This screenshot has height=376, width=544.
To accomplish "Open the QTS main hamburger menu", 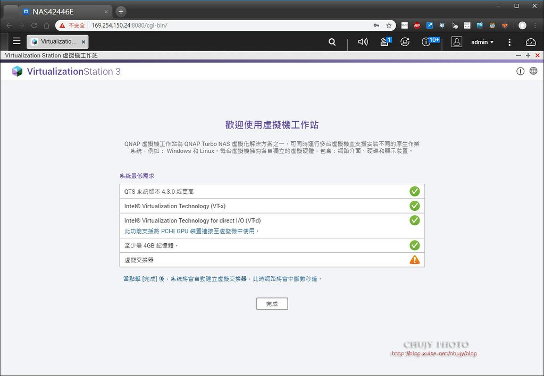I will pyautogui.click(x=16, y=41).
